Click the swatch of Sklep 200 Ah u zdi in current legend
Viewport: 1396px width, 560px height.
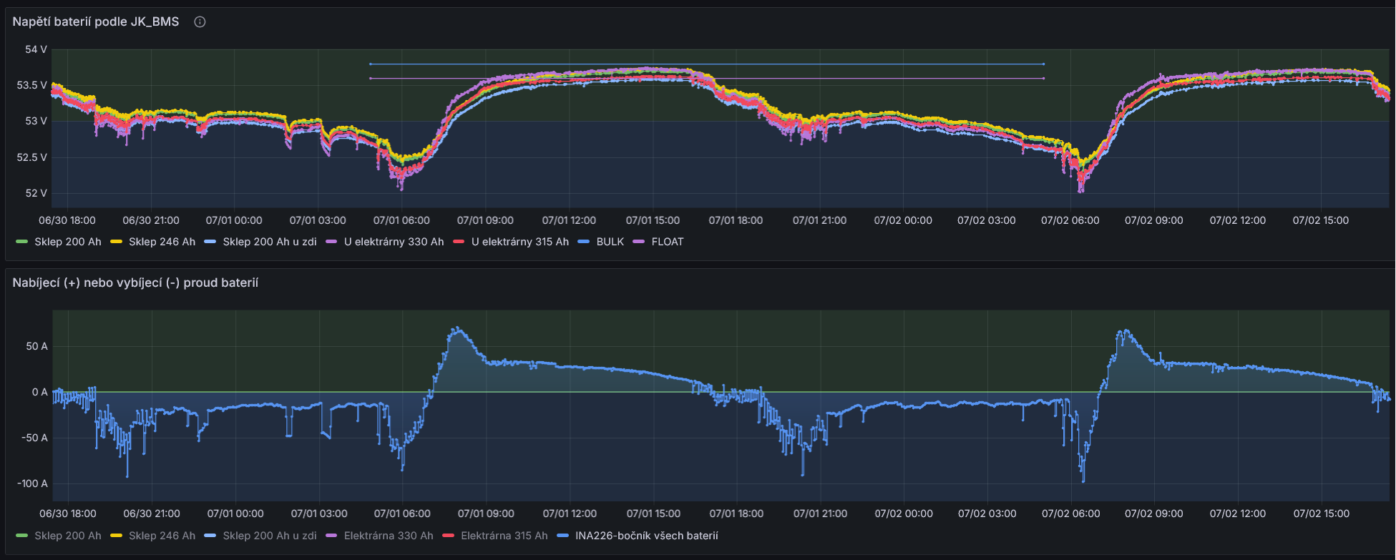[210, 536]
